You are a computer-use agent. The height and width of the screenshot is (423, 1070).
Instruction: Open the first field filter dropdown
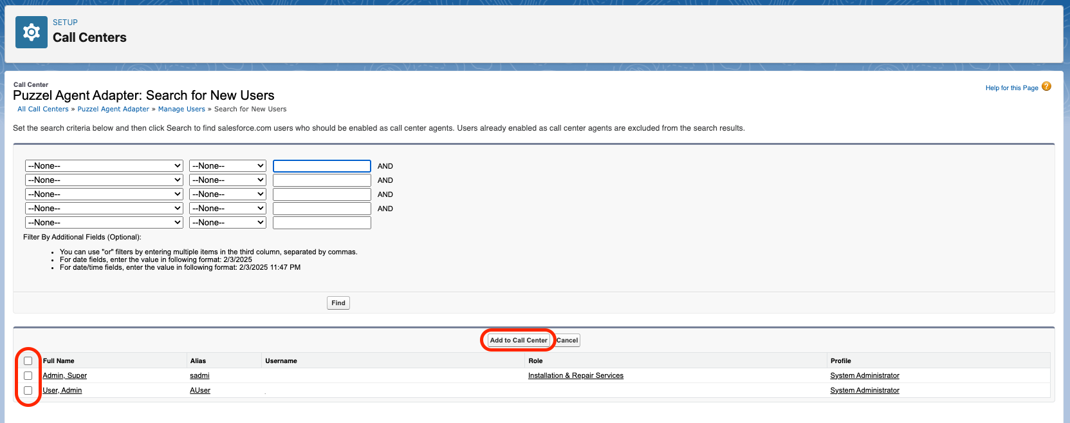point(104,166)
